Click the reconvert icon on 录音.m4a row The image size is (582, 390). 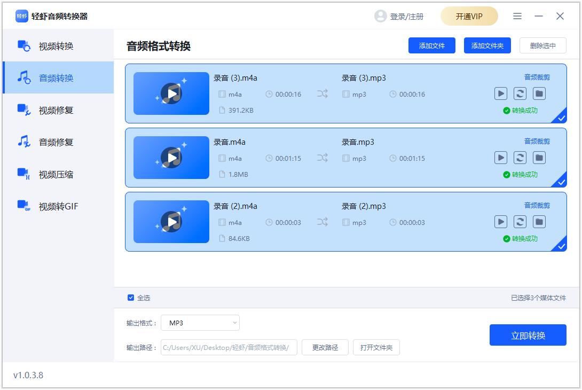(x=520, y=158)
